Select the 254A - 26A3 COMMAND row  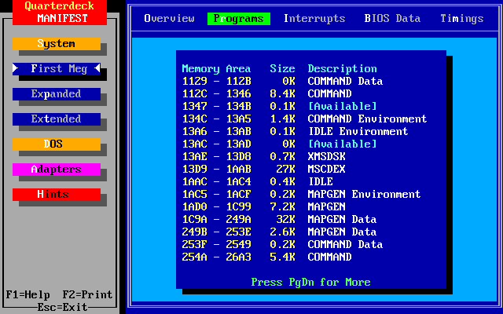pyautogui.click(x=267, y=257)
